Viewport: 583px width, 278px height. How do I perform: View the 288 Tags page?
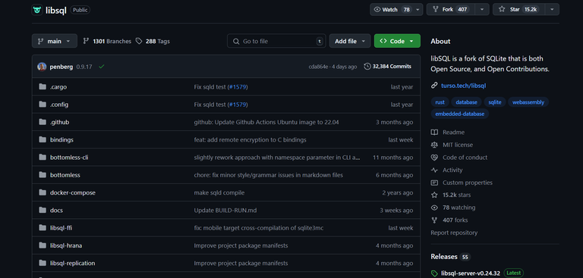click(153, 41)
